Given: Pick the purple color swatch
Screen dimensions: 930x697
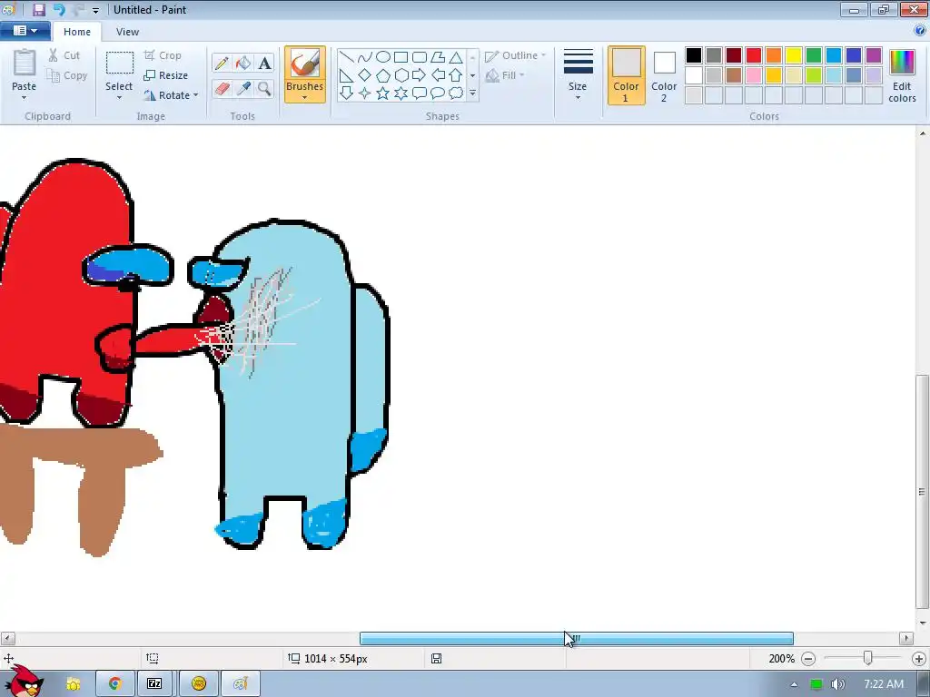Looking at the screenshot, I should pos(874,55).
